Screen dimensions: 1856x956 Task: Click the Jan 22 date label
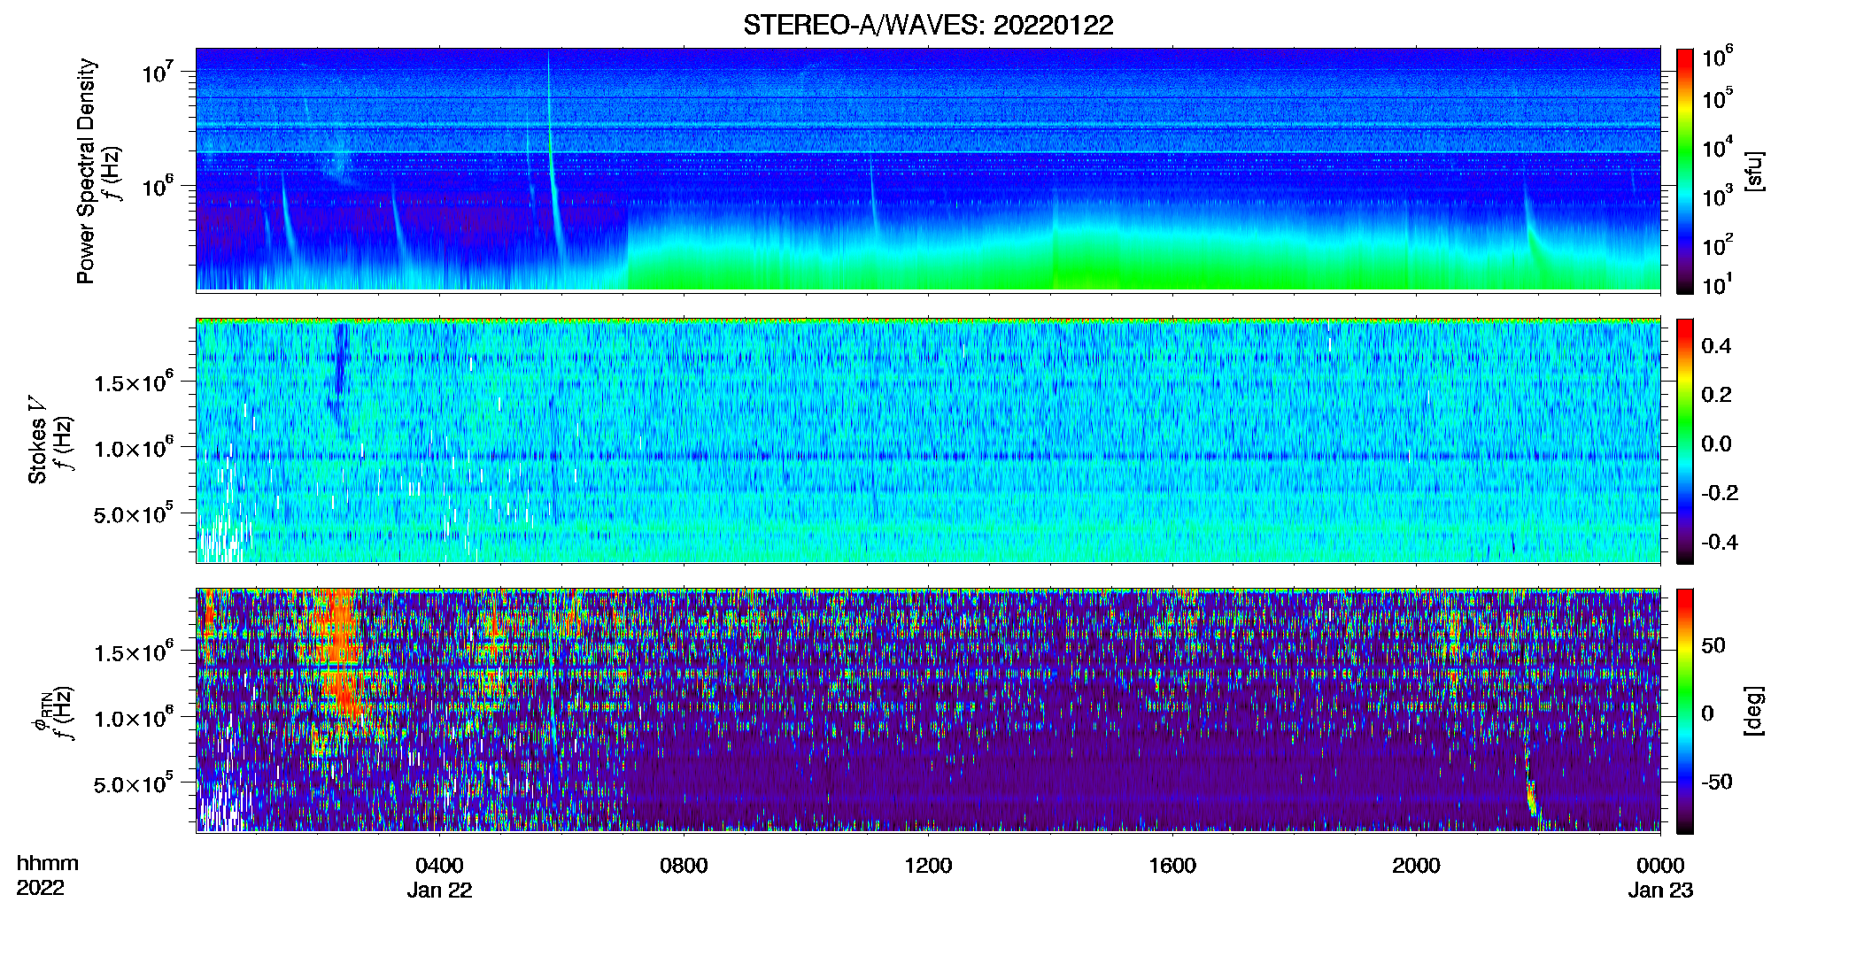(x=439, y=890)
